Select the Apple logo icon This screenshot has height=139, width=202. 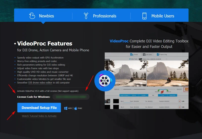coord(75,108)
